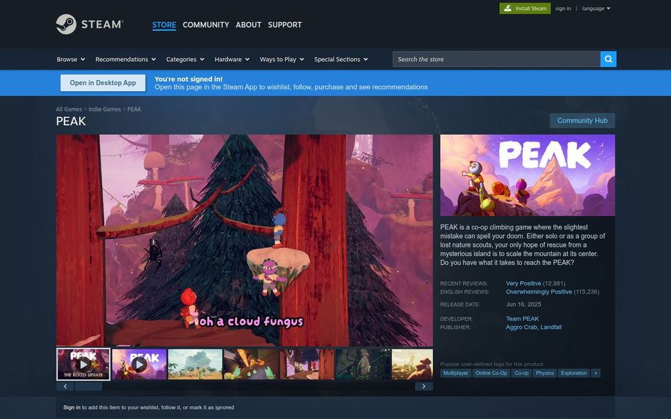Screen dimensions: 671x419
Task: Open the Browse dropdown menu
Action: click(70, 60)
